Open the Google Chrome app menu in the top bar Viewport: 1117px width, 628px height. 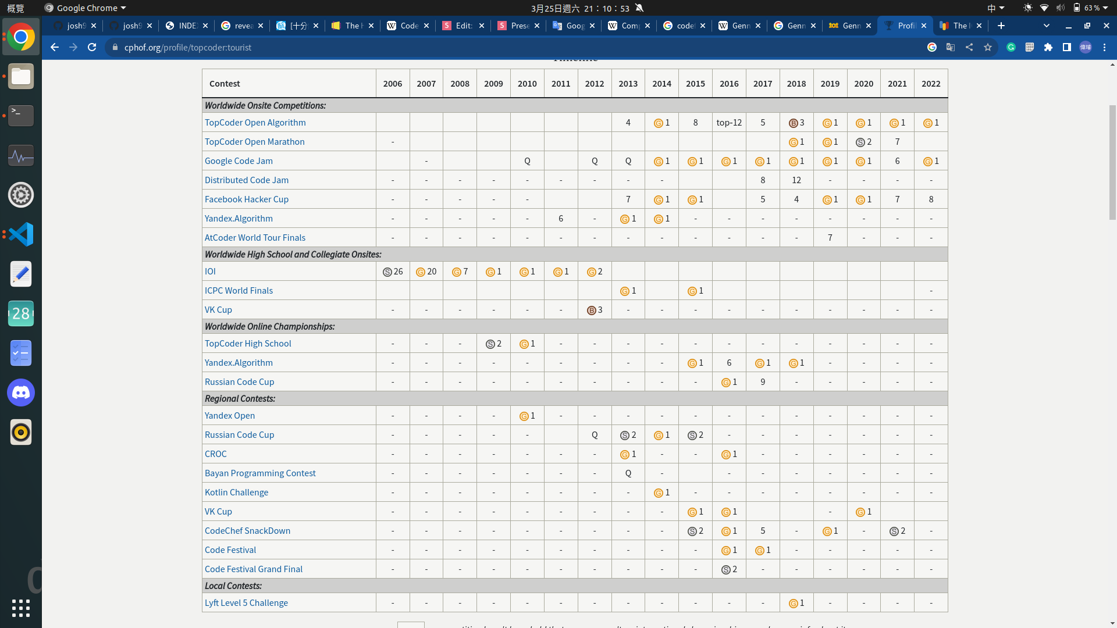(x=86, y=8)
